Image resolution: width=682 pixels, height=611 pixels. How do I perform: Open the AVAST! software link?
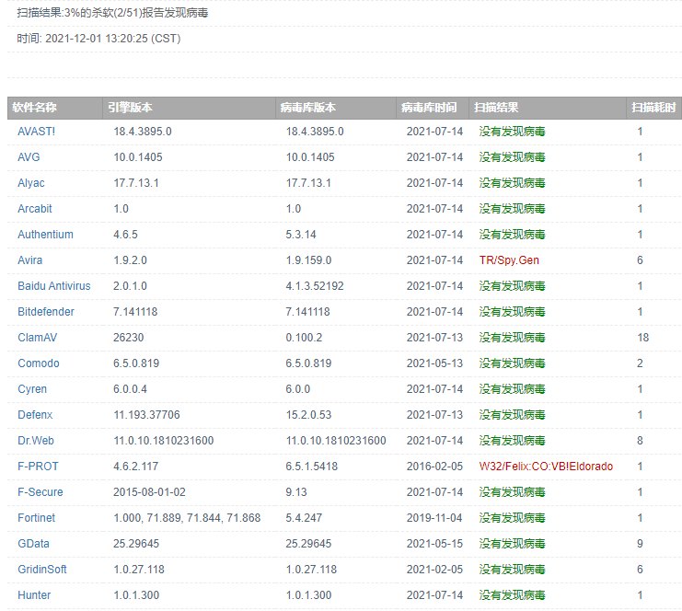36,132
